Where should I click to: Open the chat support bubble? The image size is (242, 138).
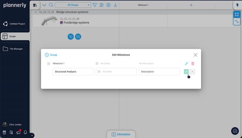(x=235, y=131)
